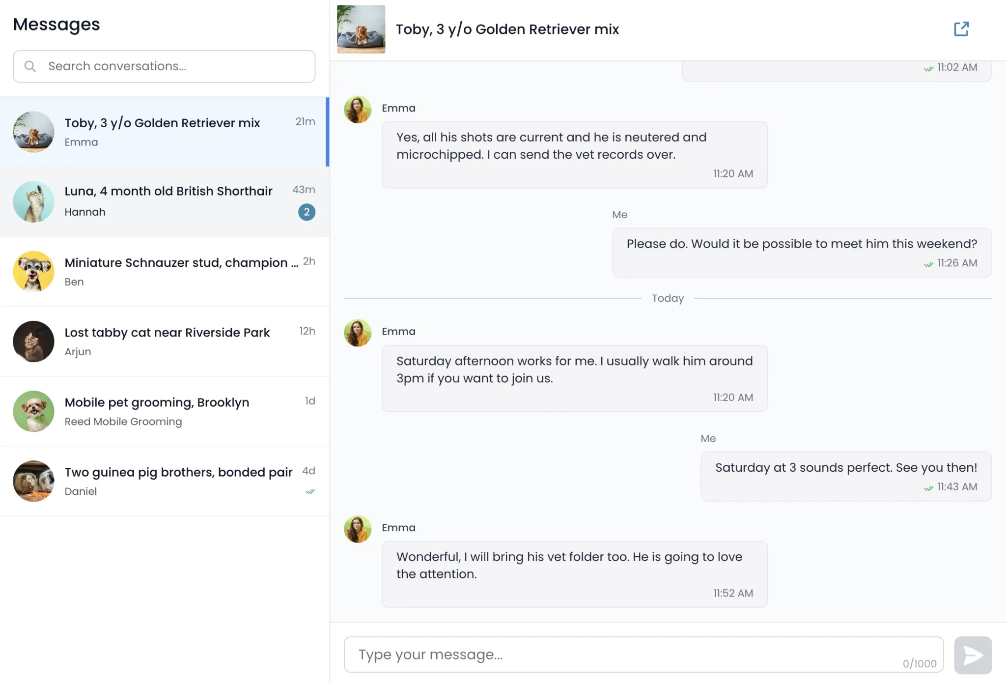The image size is (1006, 683).
Task: Focus the Type your message box
Action: coord(643,655)
